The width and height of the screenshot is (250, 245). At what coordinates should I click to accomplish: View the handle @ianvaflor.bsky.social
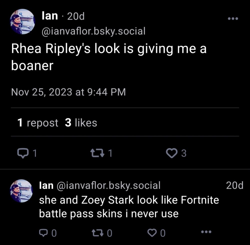pyautogui.click(x=93, y=30)
